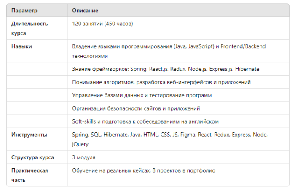Image resolution: width=295 pixels, height=189 pixels.
Task: Select the "Навыки" parameter cell
Action: [21, 46]
